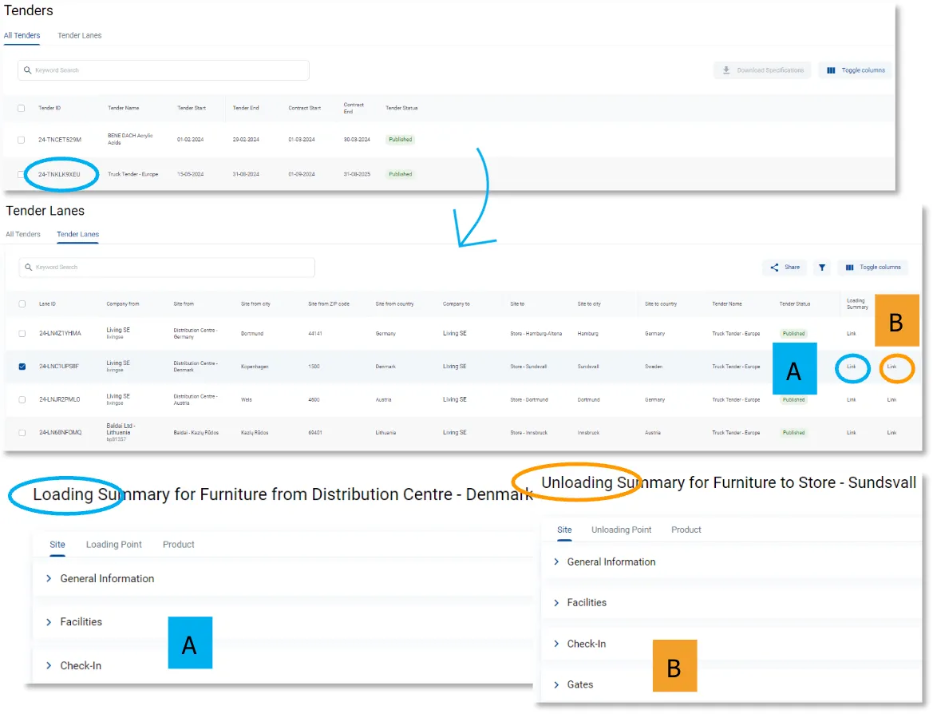
Task: Click tender ID 24-TNKLK9XEU
Action: (59, 174)
